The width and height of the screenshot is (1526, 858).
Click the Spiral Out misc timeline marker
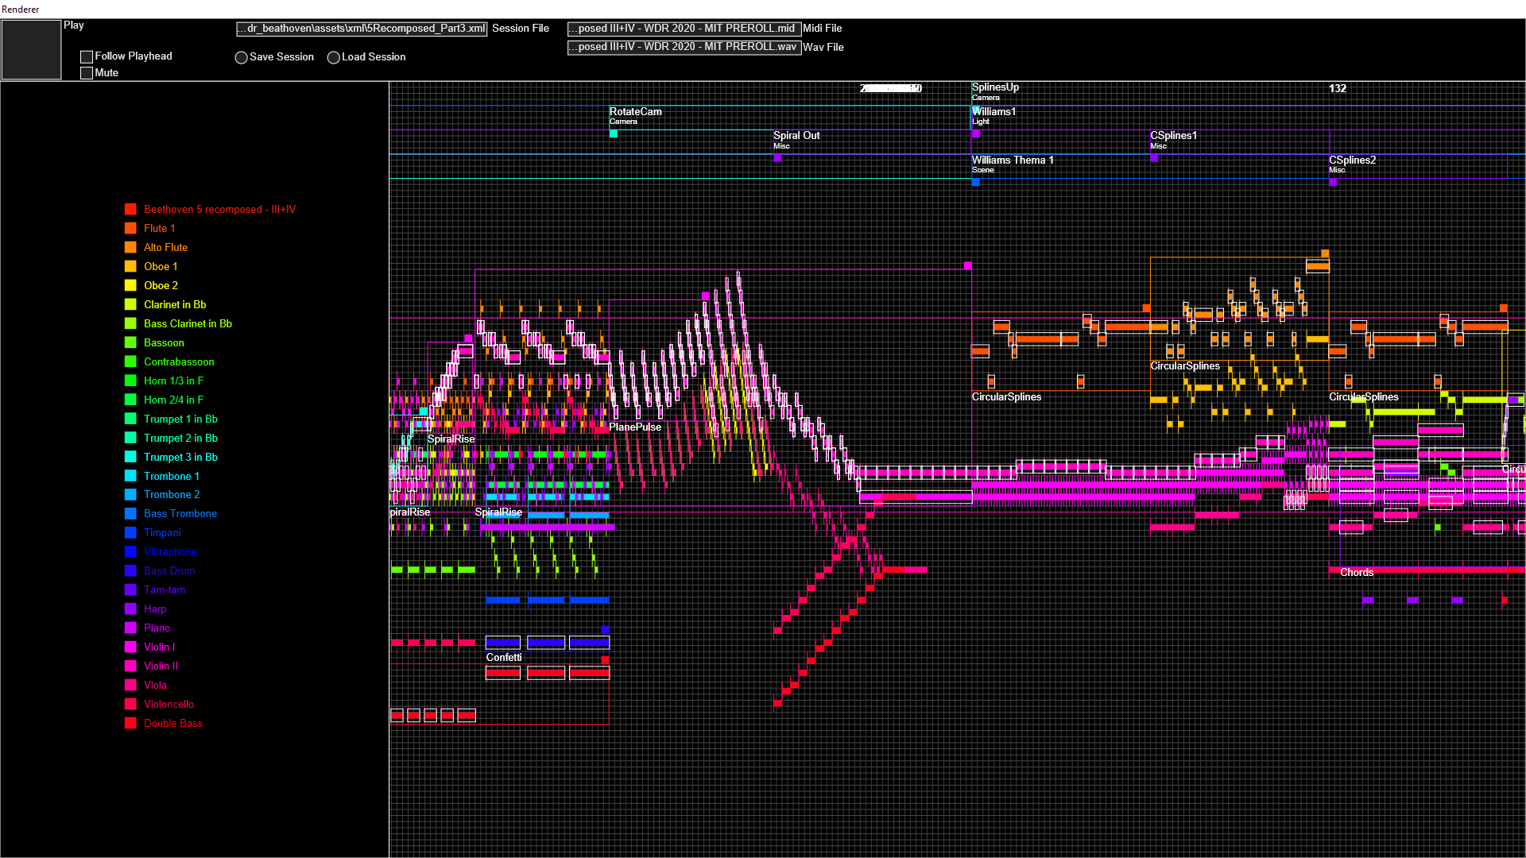[x=778, y=158]
